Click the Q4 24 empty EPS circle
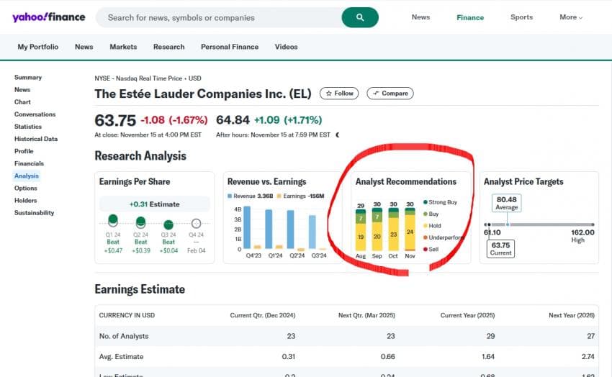 click(196, 223)
